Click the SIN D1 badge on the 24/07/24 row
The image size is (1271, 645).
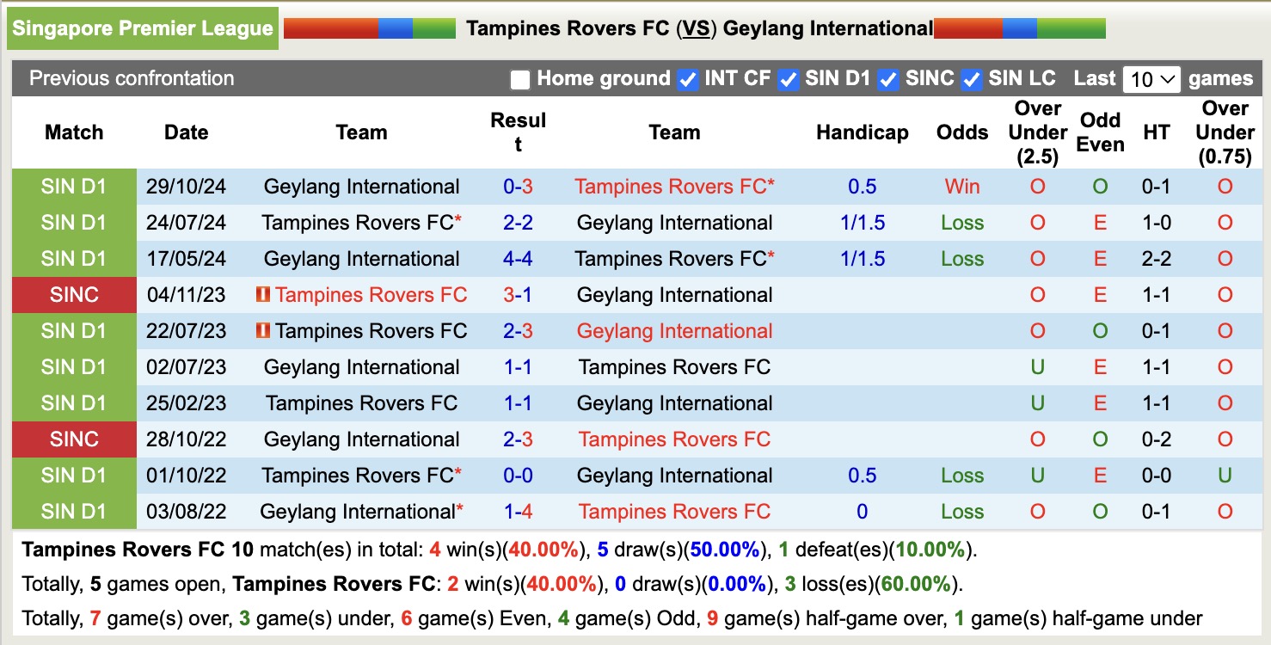tap(74, 222)
